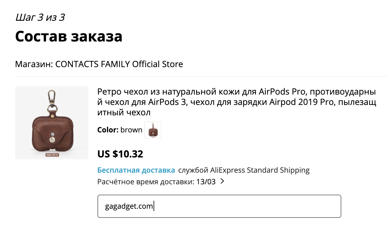Click the "gagadget.com" text in the input
Viewport: 387px width, 227px height.
click(x=129, y=206)
